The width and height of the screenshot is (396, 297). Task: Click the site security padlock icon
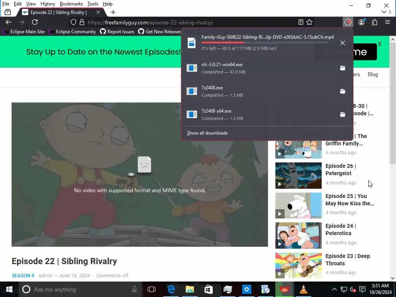point(82,22)
